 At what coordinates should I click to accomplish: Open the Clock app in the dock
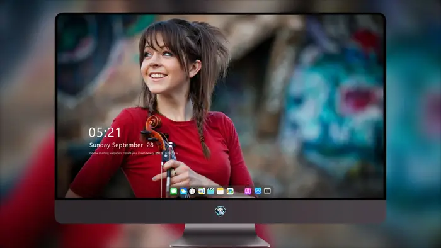click(x=192, y=191)
